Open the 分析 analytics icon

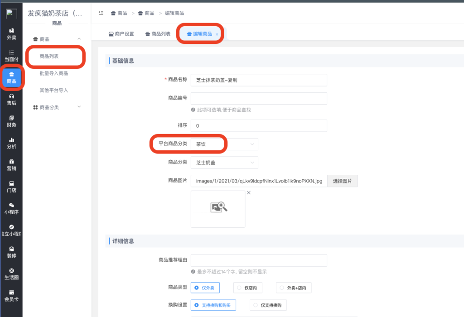coord(11,142)
